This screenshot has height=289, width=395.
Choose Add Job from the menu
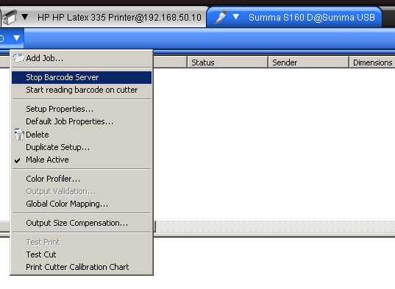coord(82,58)
